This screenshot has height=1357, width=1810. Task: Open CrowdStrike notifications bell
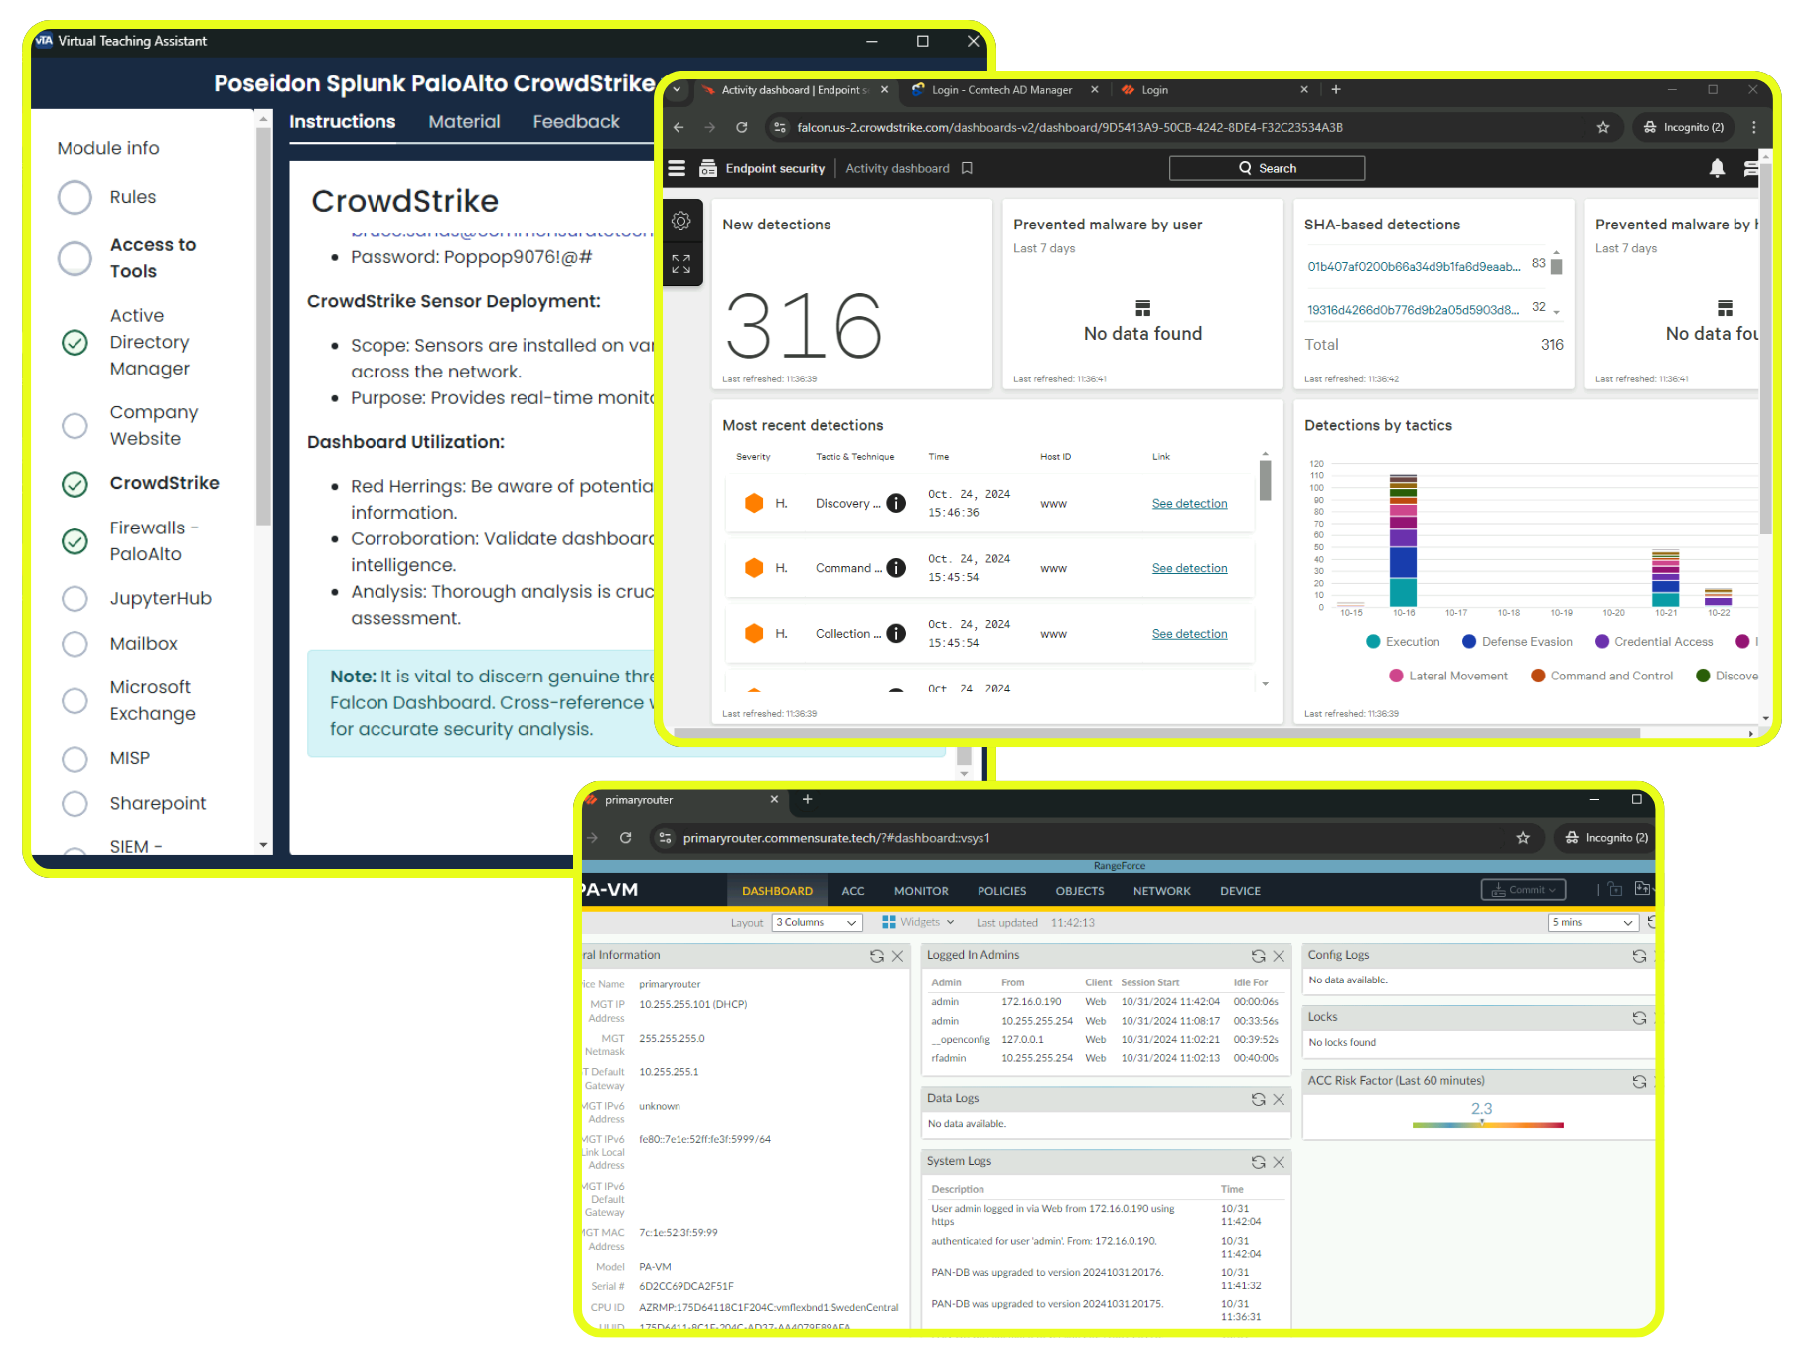point(1717,168)
